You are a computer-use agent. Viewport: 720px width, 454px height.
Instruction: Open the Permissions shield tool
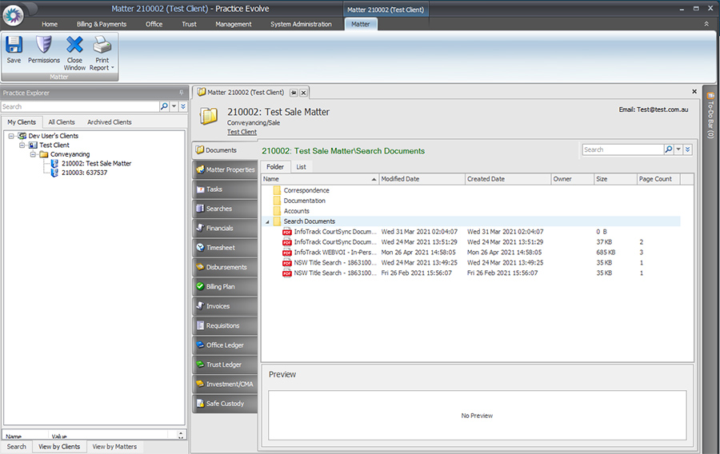(x=44, y=50)
